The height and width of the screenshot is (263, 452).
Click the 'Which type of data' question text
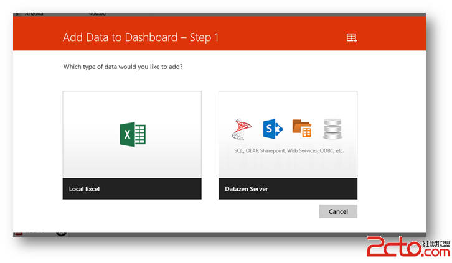123,67
